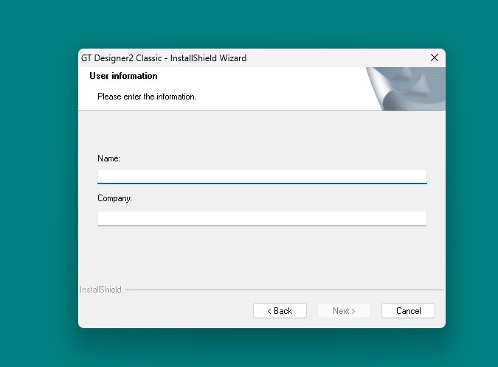Click the 'Name:' label
Viewport: 498px width, 367px height.
point(108,158)
